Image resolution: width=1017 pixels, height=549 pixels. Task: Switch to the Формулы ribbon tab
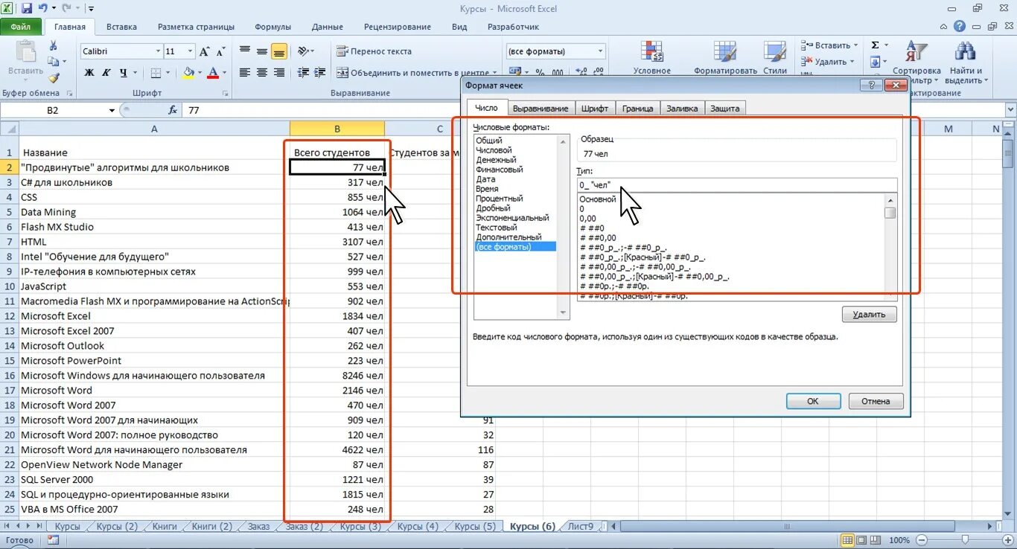coord(272,27)
